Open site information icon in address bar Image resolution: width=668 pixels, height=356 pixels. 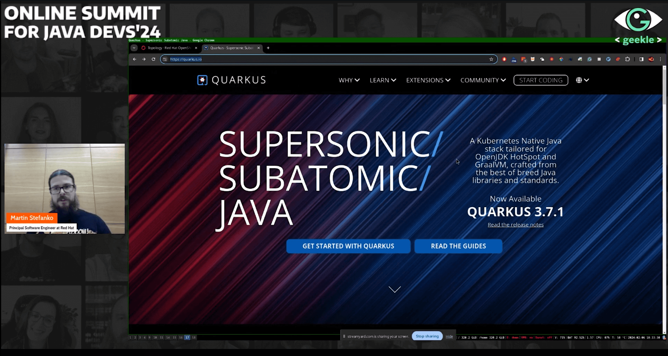tap(165, 59)
